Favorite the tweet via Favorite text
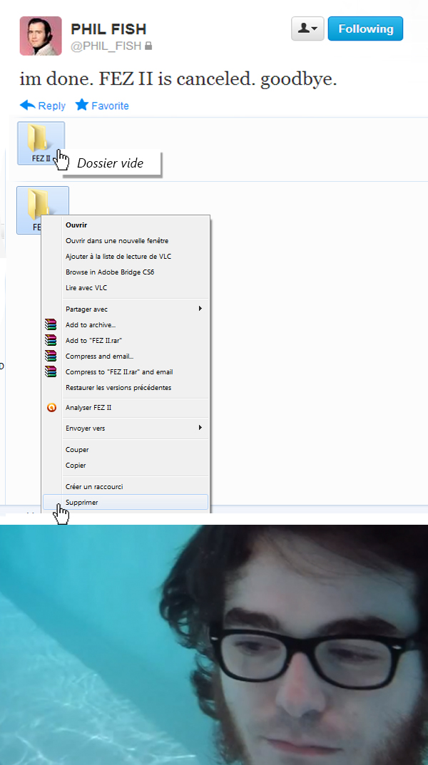 (x=111, y=106)
